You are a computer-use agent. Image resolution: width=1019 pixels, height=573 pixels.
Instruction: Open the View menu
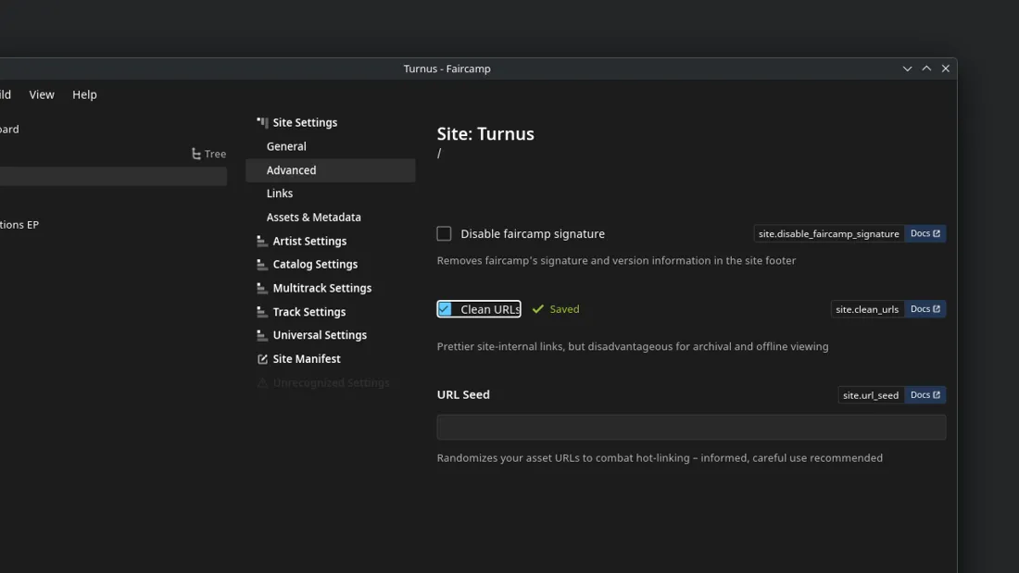click(42, 94)
